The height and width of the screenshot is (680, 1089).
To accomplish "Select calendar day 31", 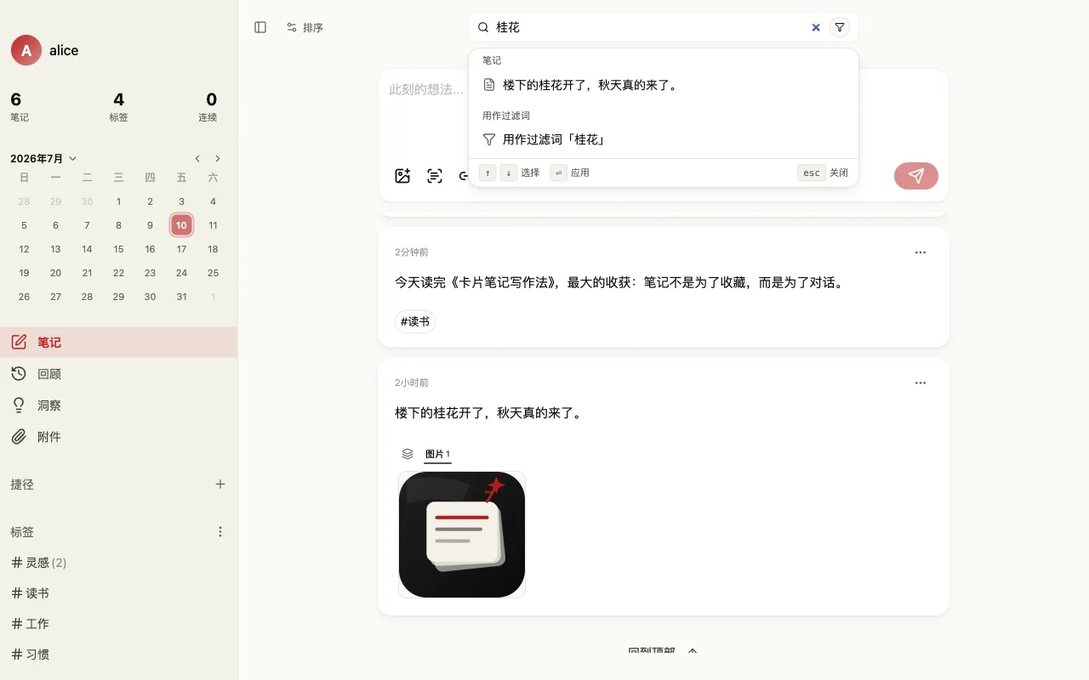I will point(181,297).
